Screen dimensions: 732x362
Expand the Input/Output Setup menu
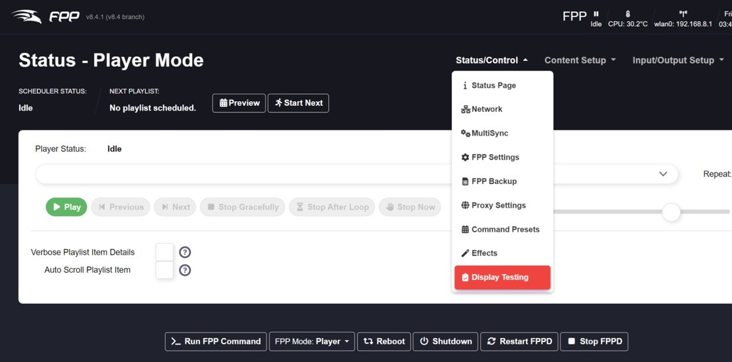[678, 60]
